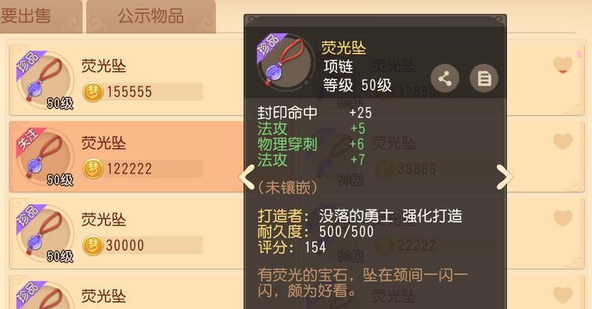Go to previous item with left arrow
The height and width of the screenshot is (309, 592).
pos(247,177)
